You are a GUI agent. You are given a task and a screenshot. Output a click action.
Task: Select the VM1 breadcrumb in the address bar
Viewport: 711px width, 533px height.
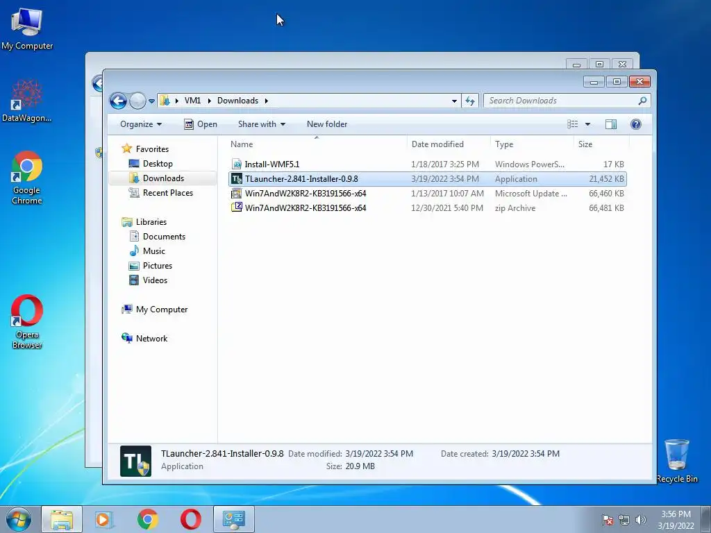[192, 101]
